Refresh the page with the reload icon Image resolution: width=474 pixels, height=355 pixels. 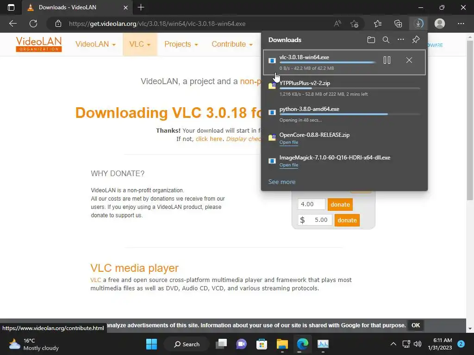pos(33,24)
